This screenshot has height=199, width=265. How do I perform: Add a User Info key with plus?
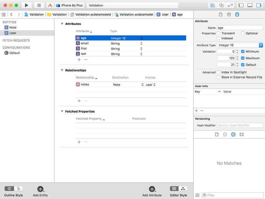tap(196, 111)
